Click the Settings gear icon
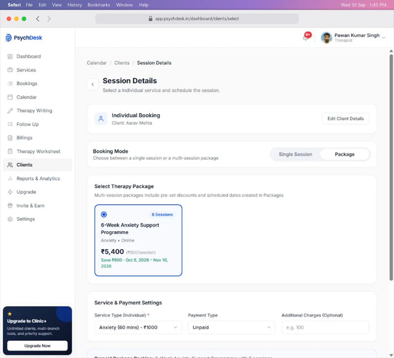Viewport: 394px width, 358px height. click(x=10, y=219)
